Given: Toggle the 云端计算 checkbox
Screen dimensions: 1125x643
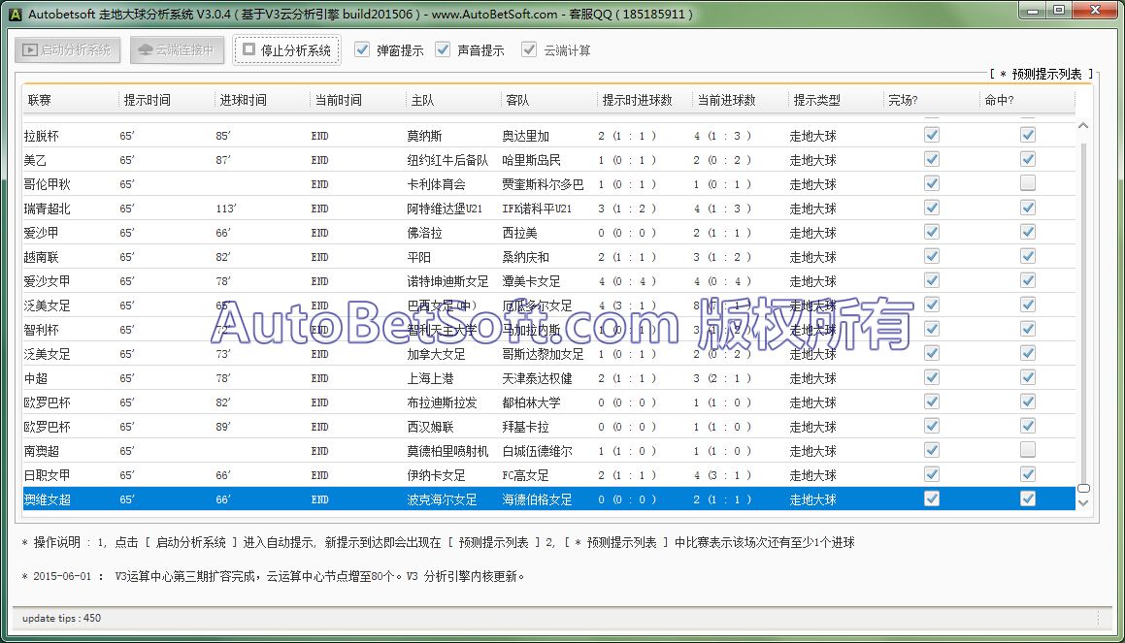Looking at the screenshot, I should pos(529,49).
